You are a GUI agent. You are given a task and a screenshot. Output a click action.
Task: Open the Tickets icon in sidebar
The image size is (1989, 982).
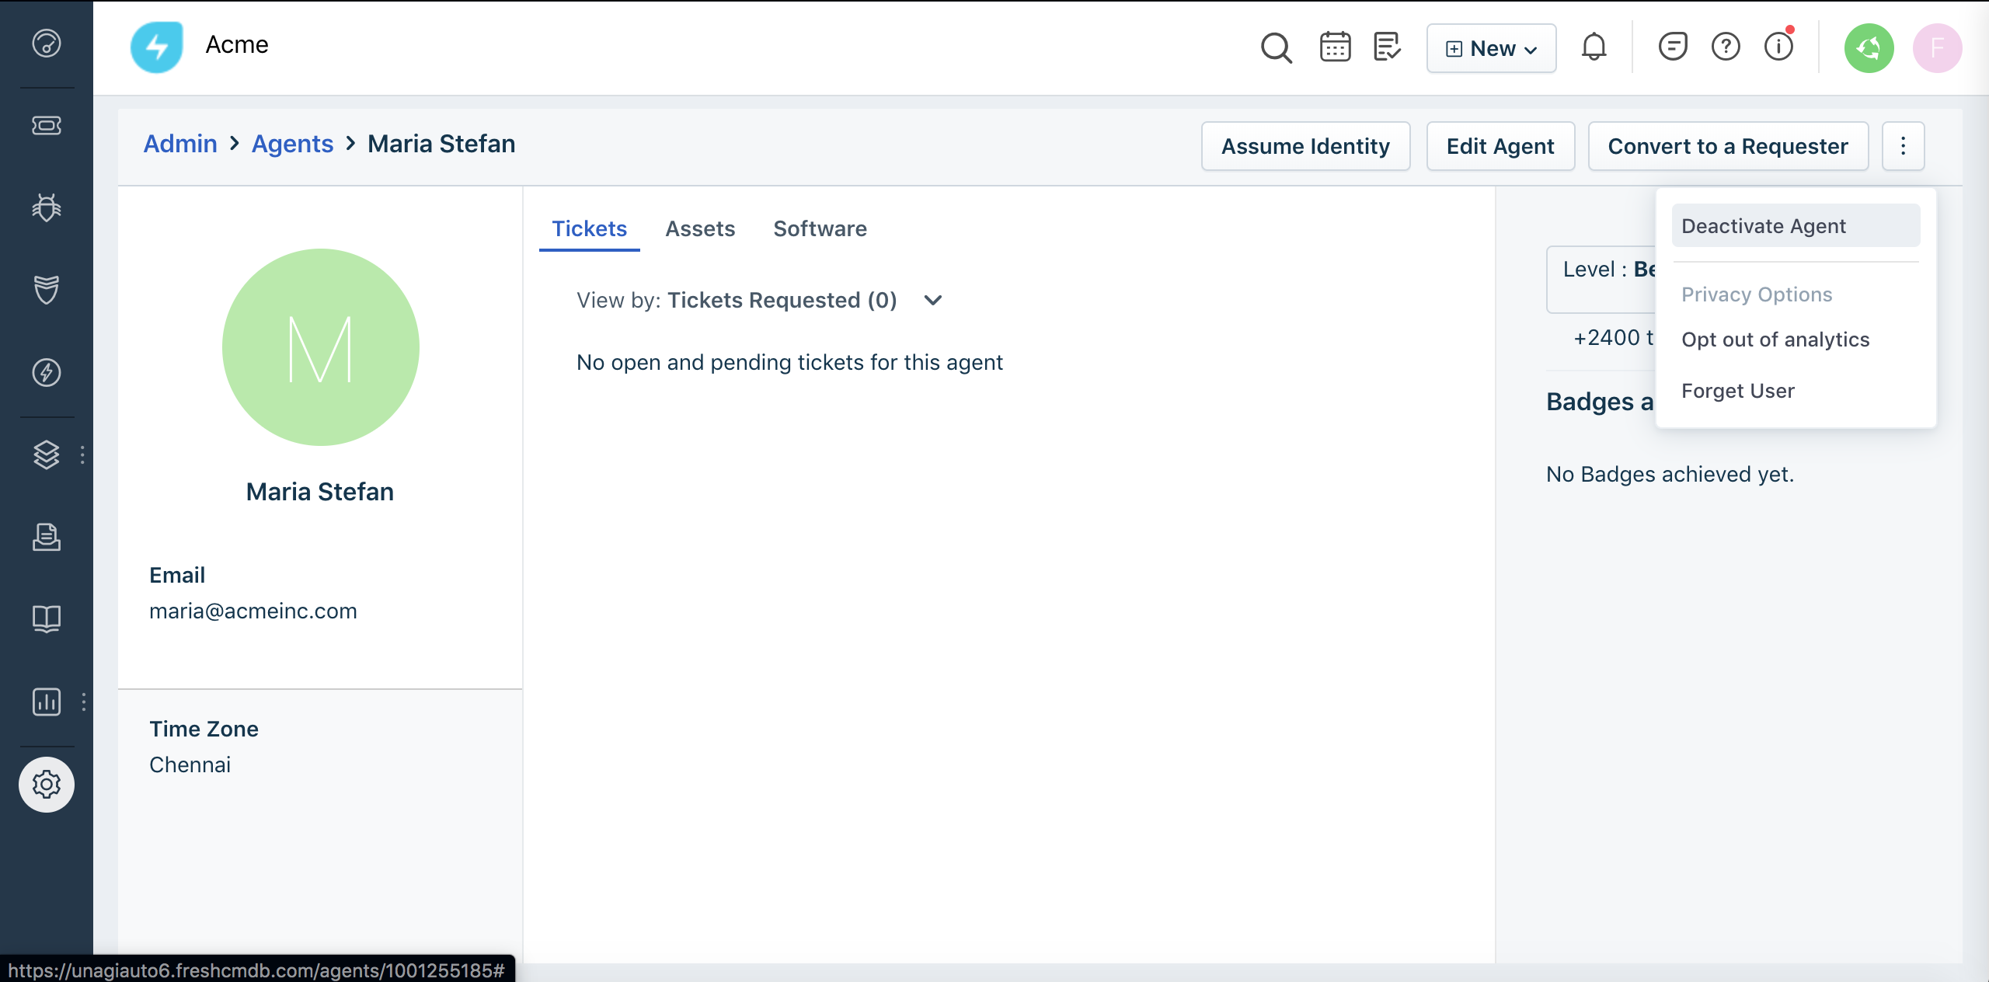coord(47,125)
